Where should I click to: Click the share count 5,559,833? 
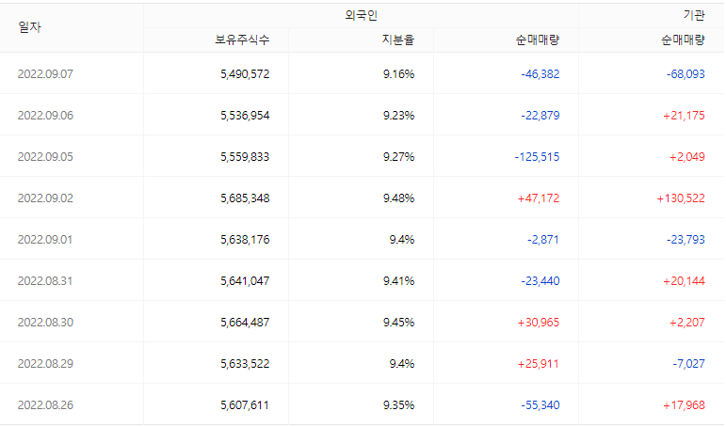pos(245,157)
